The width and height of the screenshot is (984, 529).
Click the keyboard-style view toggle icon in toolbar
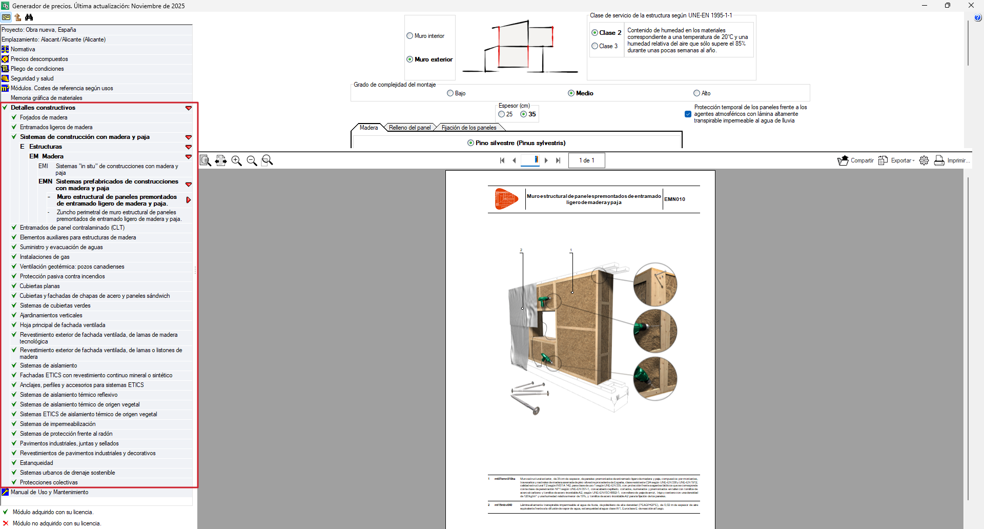tap(6, 17)
